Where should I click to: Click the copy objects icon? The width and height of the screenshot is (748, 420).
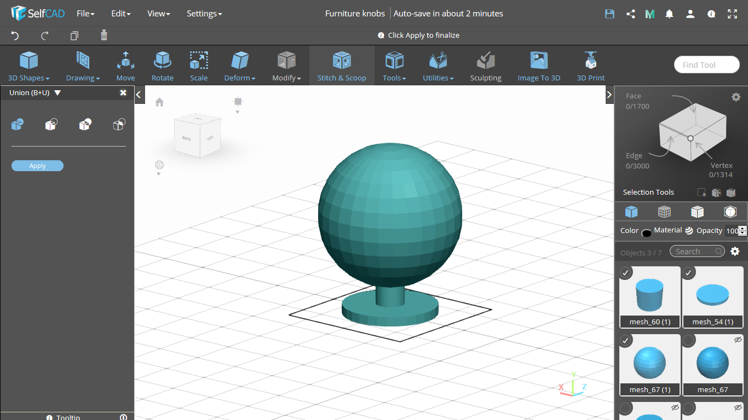(x=74, y=36)
